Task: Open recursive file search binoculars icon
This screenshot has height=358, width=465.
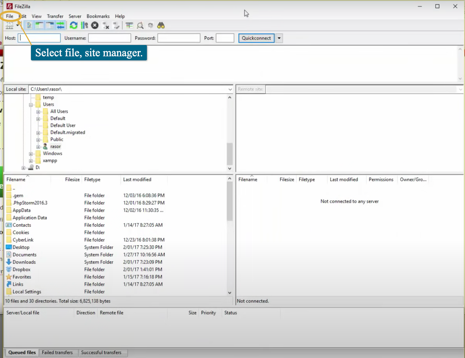Action: click(161, 26)
